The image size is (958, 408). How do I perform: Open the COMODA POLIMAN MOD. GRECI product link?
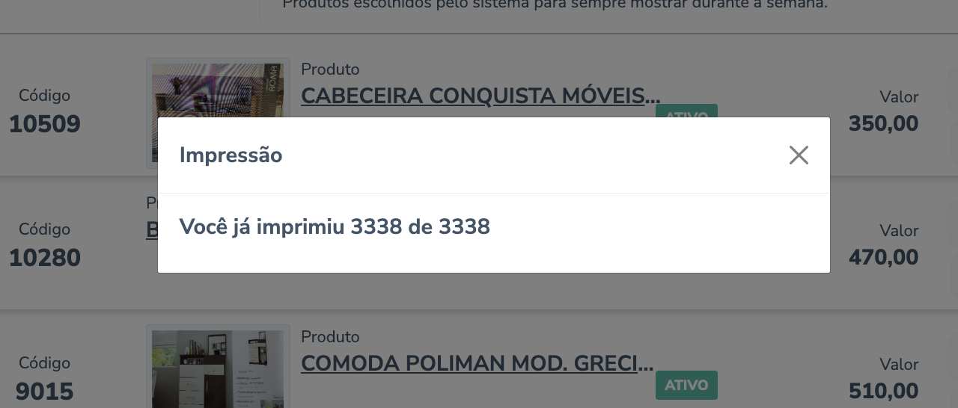coord(477,364)
